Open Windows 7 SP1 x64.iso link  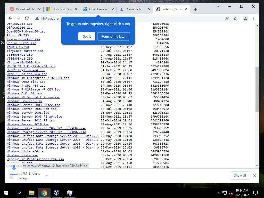[26, 86]
